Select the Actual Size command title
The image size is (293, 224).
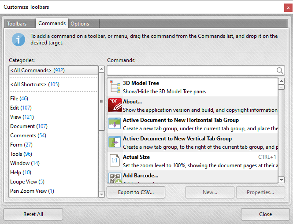coord(136,157)
